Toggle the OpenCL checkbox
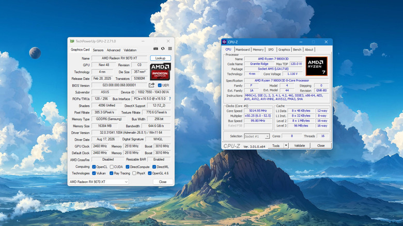The width and height of the screenshot is (403, 226). (94, 167)
